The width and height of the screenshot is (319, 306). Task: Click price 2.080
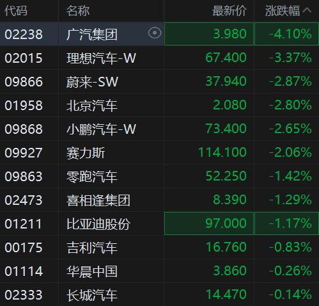click(x=230, y=105)
